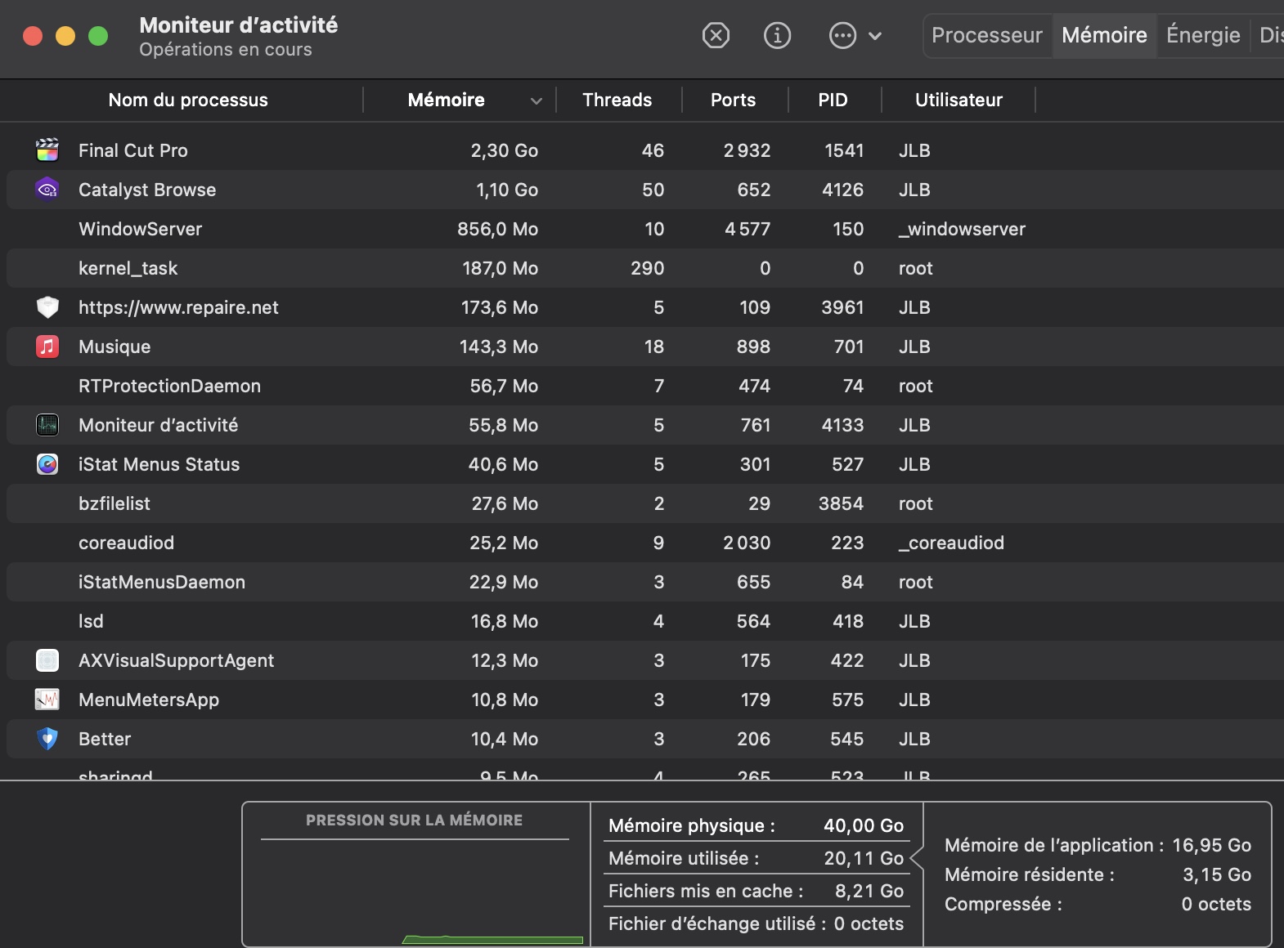Click the Mémoire column header
Screen dimensions: 1284x948
(446, 100)
